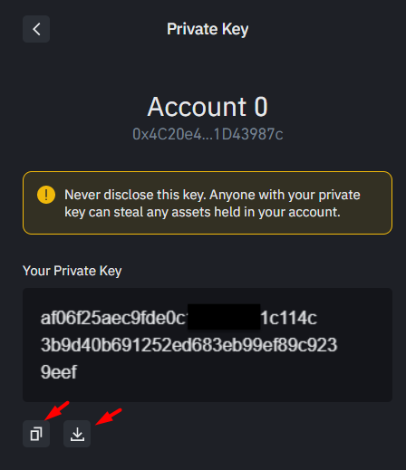The width and height of the screenshot is (406, 470).
Task: Click the 1c114c key fragment after the redaction
Action: [x=289, y=318]
